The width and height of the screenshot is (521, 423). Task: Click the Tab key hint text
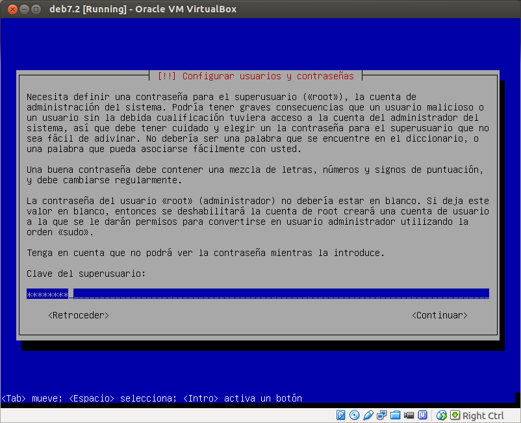tap(14, 398)
